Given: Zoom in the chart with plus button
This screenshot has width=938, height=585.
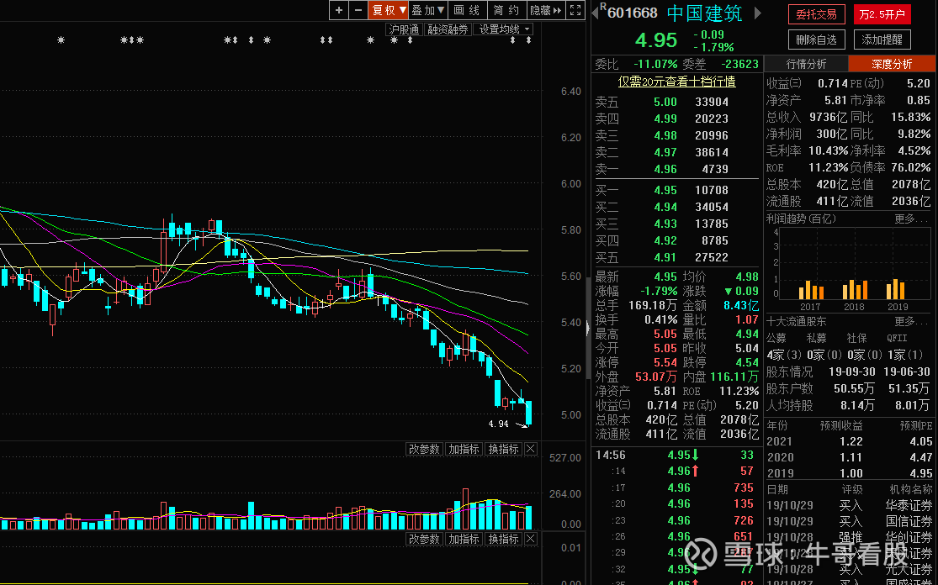Looking at the screenshot, I should click(x=338, y=10).
